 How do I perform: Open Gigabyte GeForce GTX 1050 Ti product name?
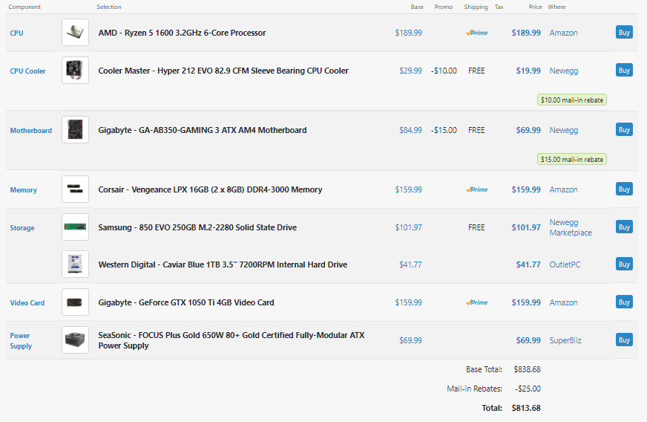click(186, 303)
